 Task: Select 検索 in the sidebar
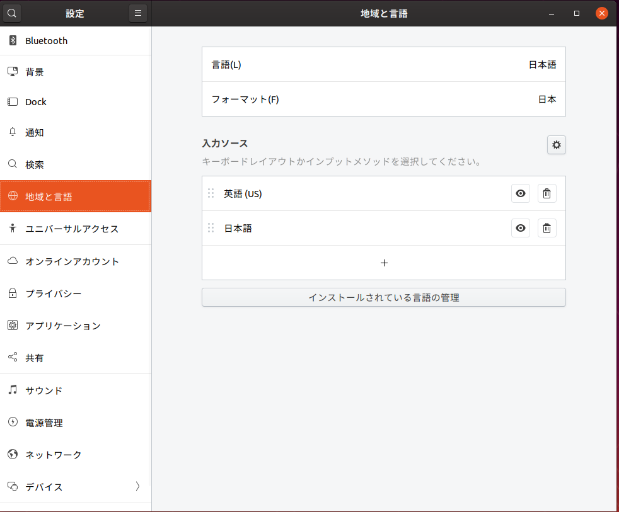(76, 164)
